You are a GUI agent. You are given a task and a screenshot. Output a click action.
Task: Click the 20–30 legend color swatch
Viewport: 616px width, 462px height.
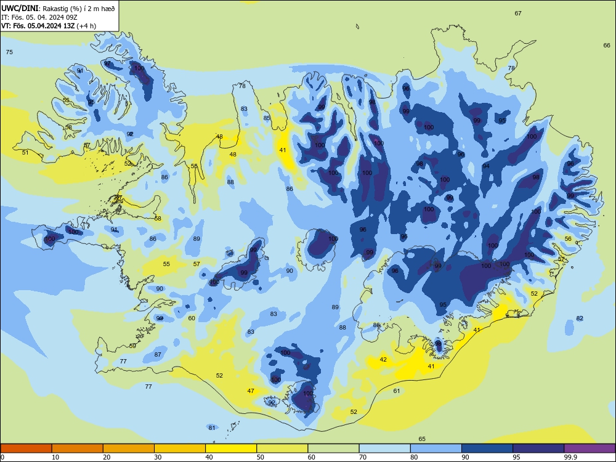(x=129, y=448)
